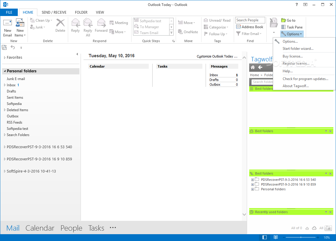
Task: Click the Forward icon
Action: click(101, 23)
